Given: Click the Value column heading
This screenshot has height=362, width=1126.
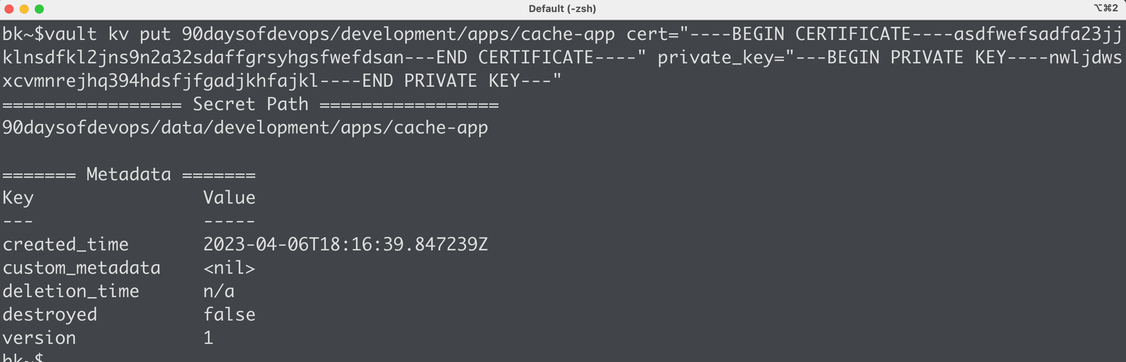Looking at the screenshot, I should pos(230,198).
